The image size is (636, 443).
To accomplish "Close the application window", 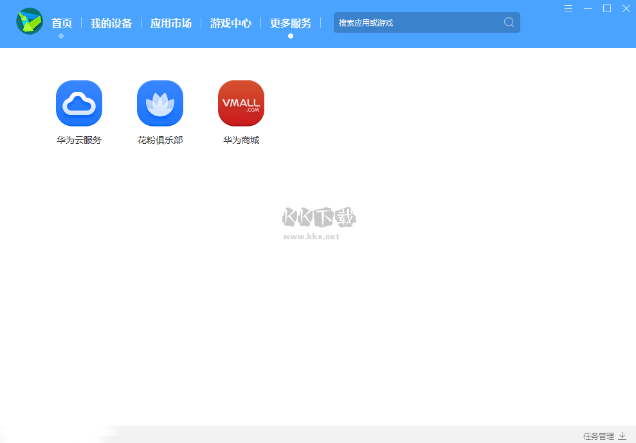I will point(626,8).
